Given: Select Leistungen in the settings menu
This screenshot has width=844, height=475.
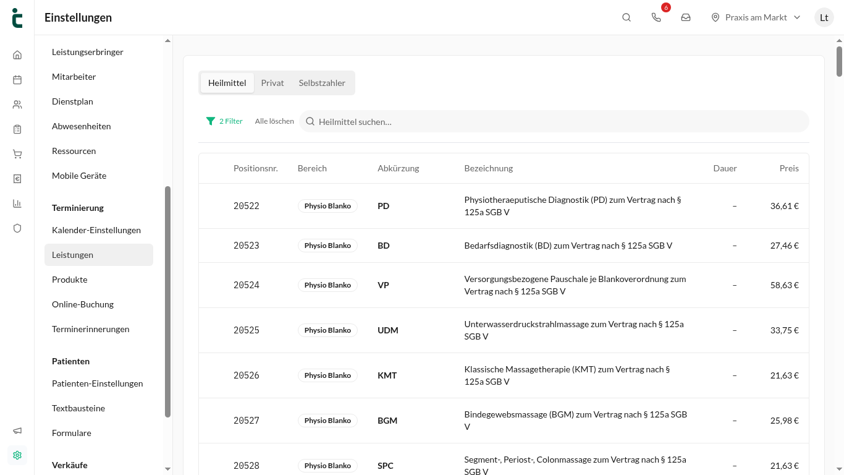Looking at the screenshot, I should tap(99, 255).
